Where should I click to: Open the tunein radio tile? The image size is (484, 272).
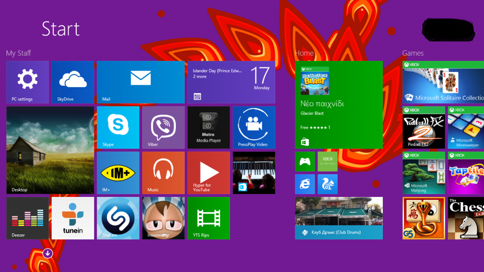[x=73, y=218]
